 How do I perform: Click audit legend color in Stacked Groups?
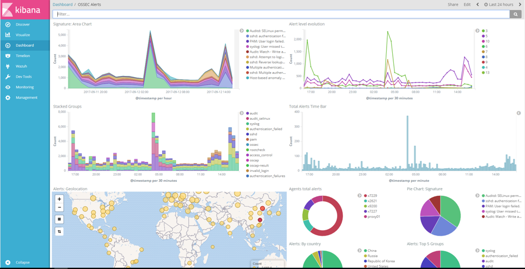pos(247,113)
